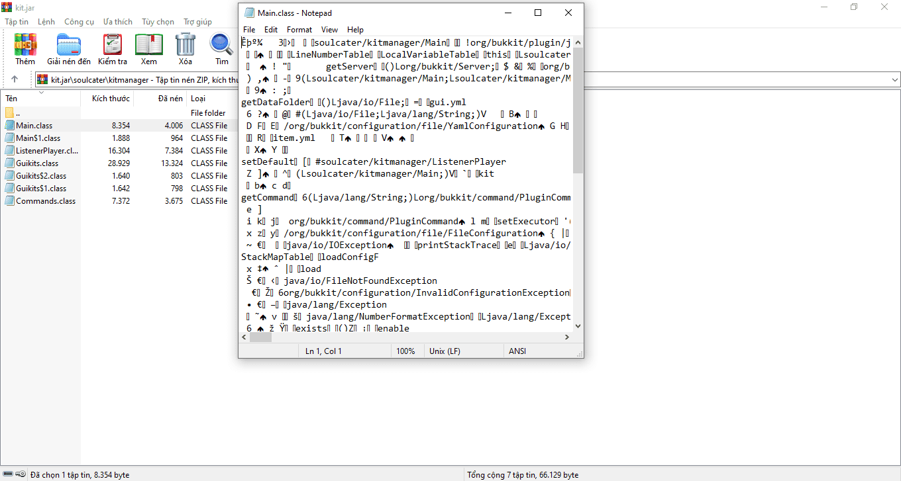Click the compressed size 803 for Guikits$2.class
Screen dimensions: 901x481
point(177,176)
